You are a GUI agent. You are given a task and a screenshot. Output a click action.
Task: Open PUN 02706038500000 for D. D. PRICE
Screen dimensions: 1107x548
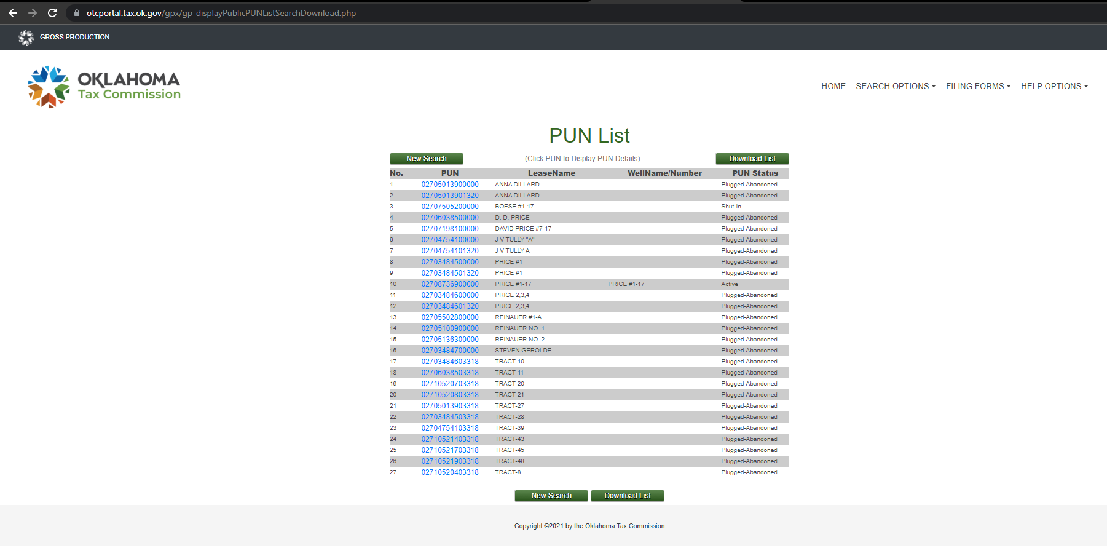[450, 218]
